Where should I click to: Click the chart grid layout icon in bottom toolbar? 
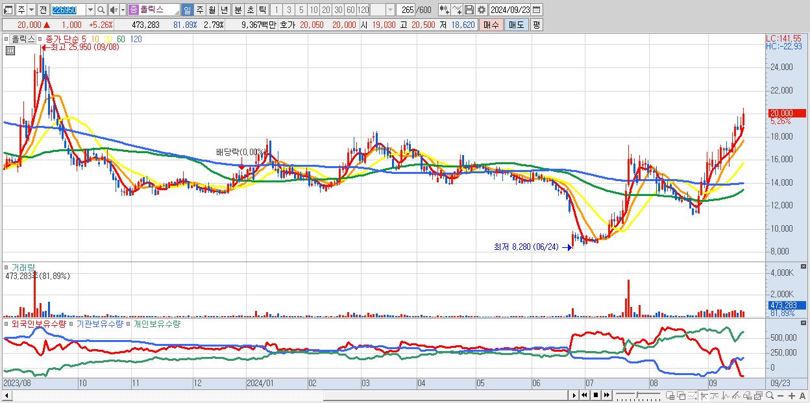tap(670, 395)
